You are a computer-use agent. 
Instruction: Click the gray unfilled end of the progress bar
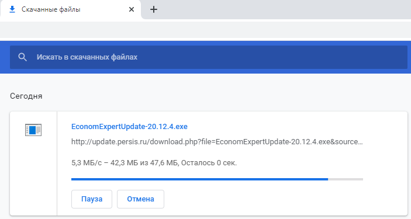tap(346, 179)
